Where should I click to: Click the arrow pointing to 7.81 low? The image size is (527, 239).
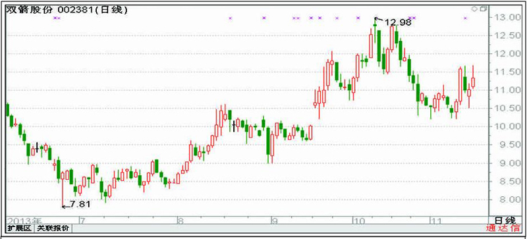coord(66,206)
